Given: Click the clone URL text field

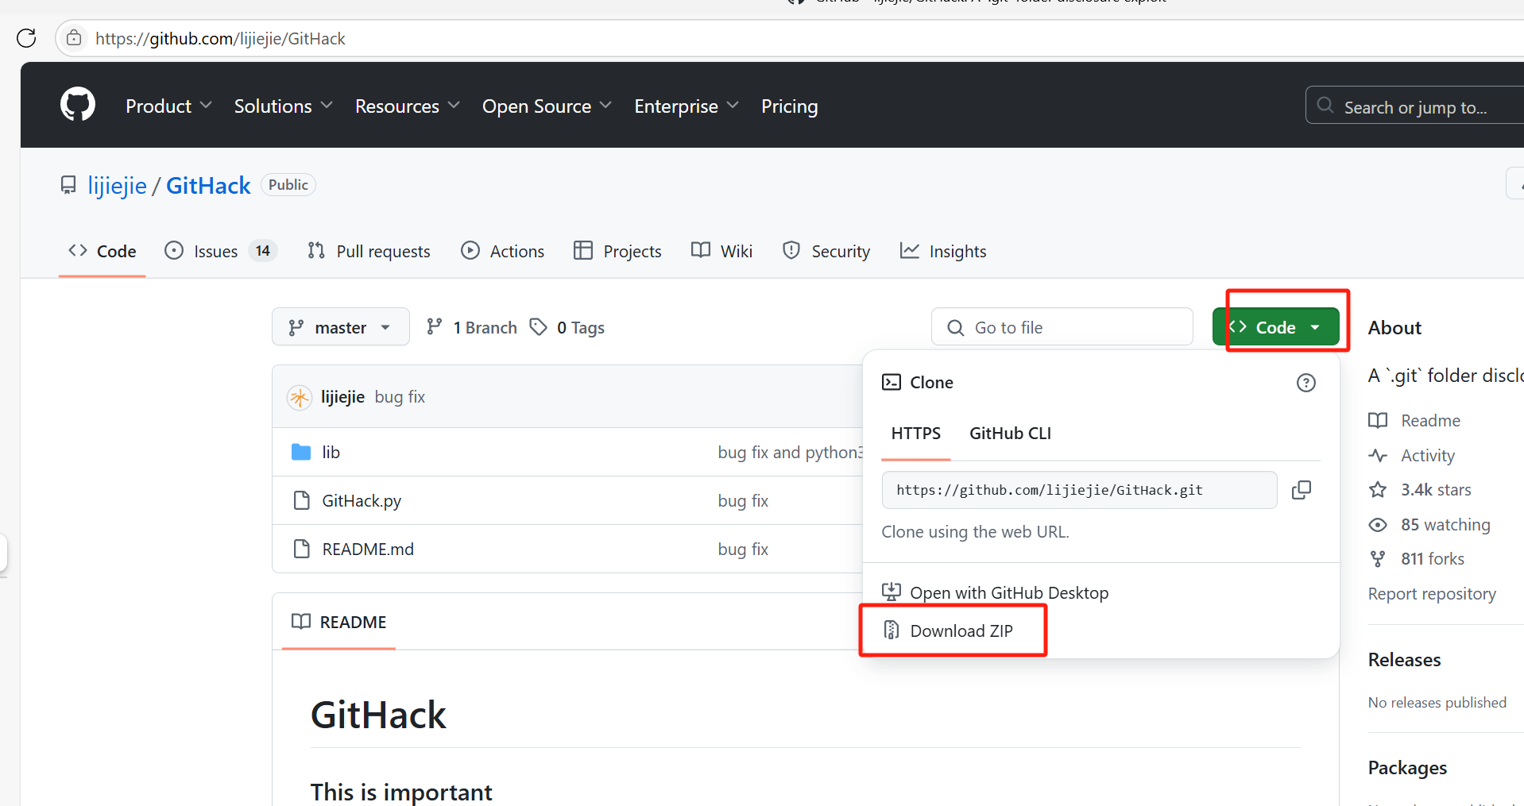Looking at the screenshot, I should point(1079,490).
